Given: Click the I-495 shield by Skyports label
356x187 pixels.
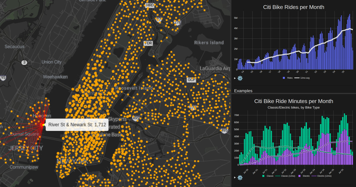Looking at the screenshot, I should 136,119.
